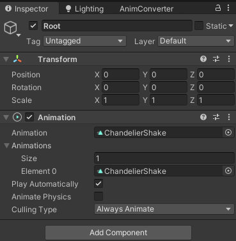Screen dimensions: 236x241
Task: Click the Animation clip field ChandelierShake
Action: 158,133
